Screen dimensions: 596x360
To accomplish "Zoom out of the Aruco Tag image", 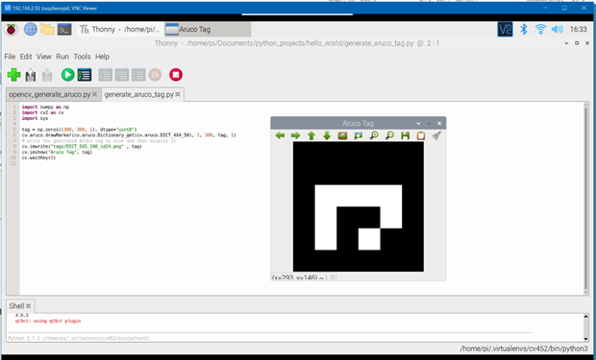I will [x=389, y=135].
